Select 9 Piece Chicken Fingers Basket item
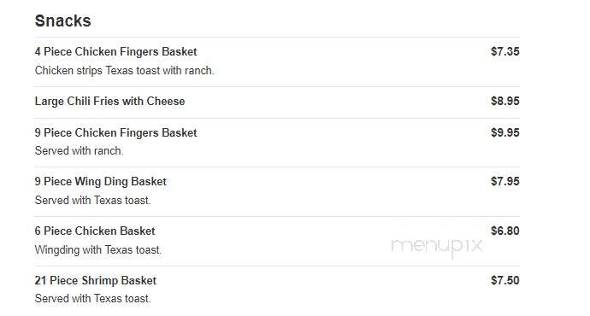 (116, 132)
